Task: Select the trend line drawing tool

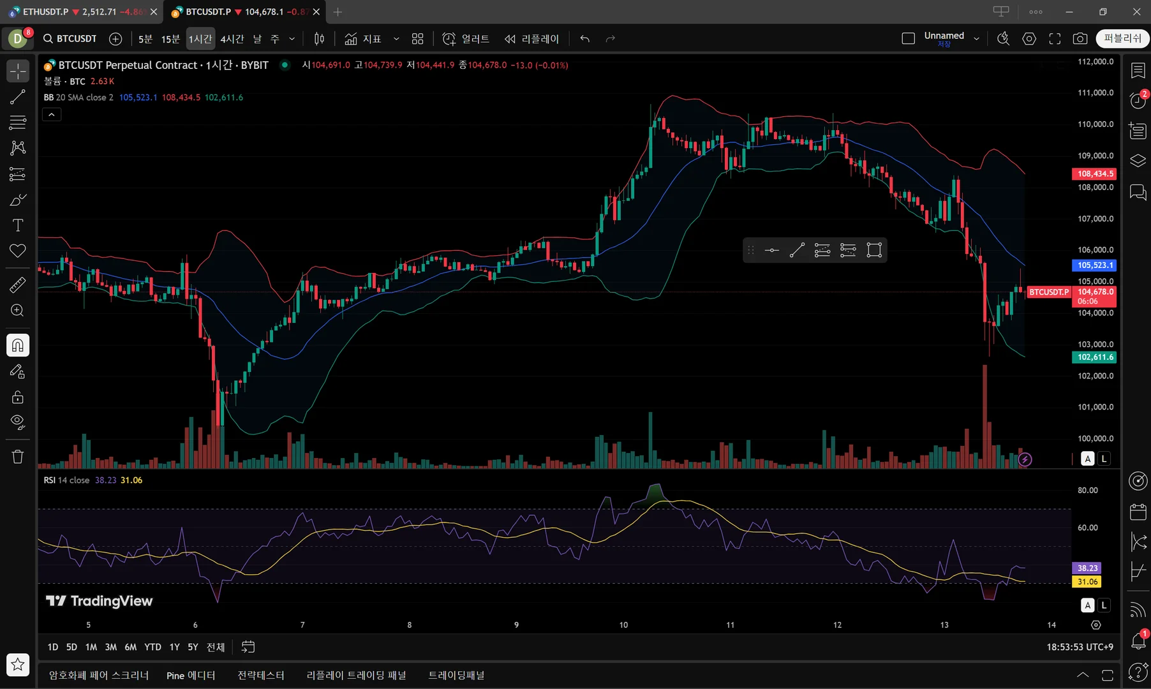Action: 18,97
